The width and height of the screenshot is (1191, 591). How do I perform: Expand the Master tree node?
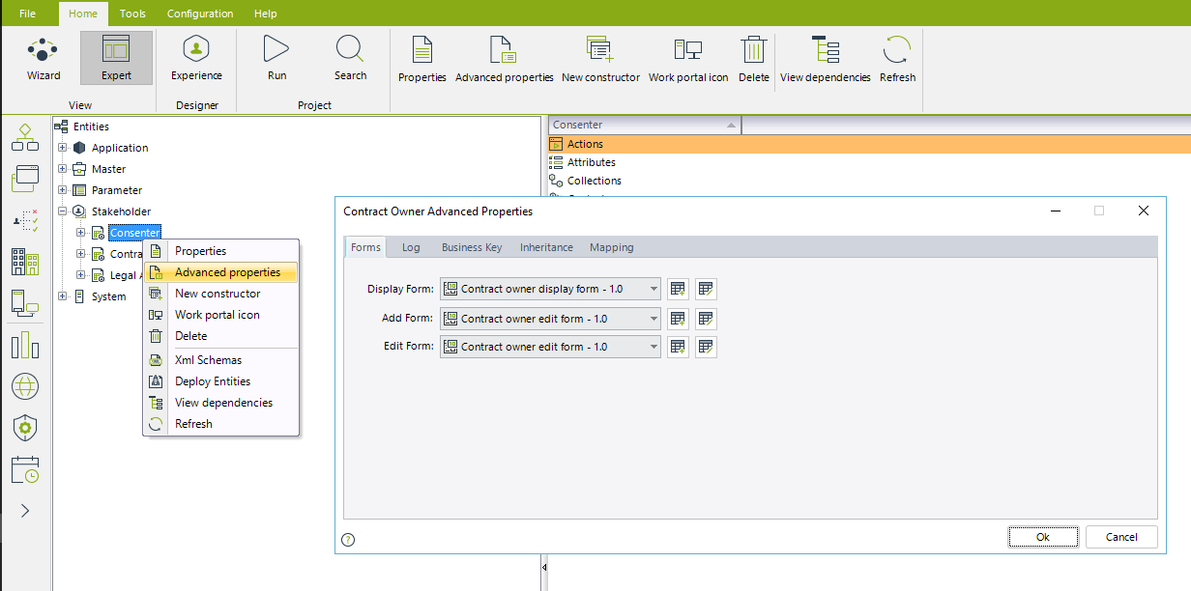[x=63, y=169]
